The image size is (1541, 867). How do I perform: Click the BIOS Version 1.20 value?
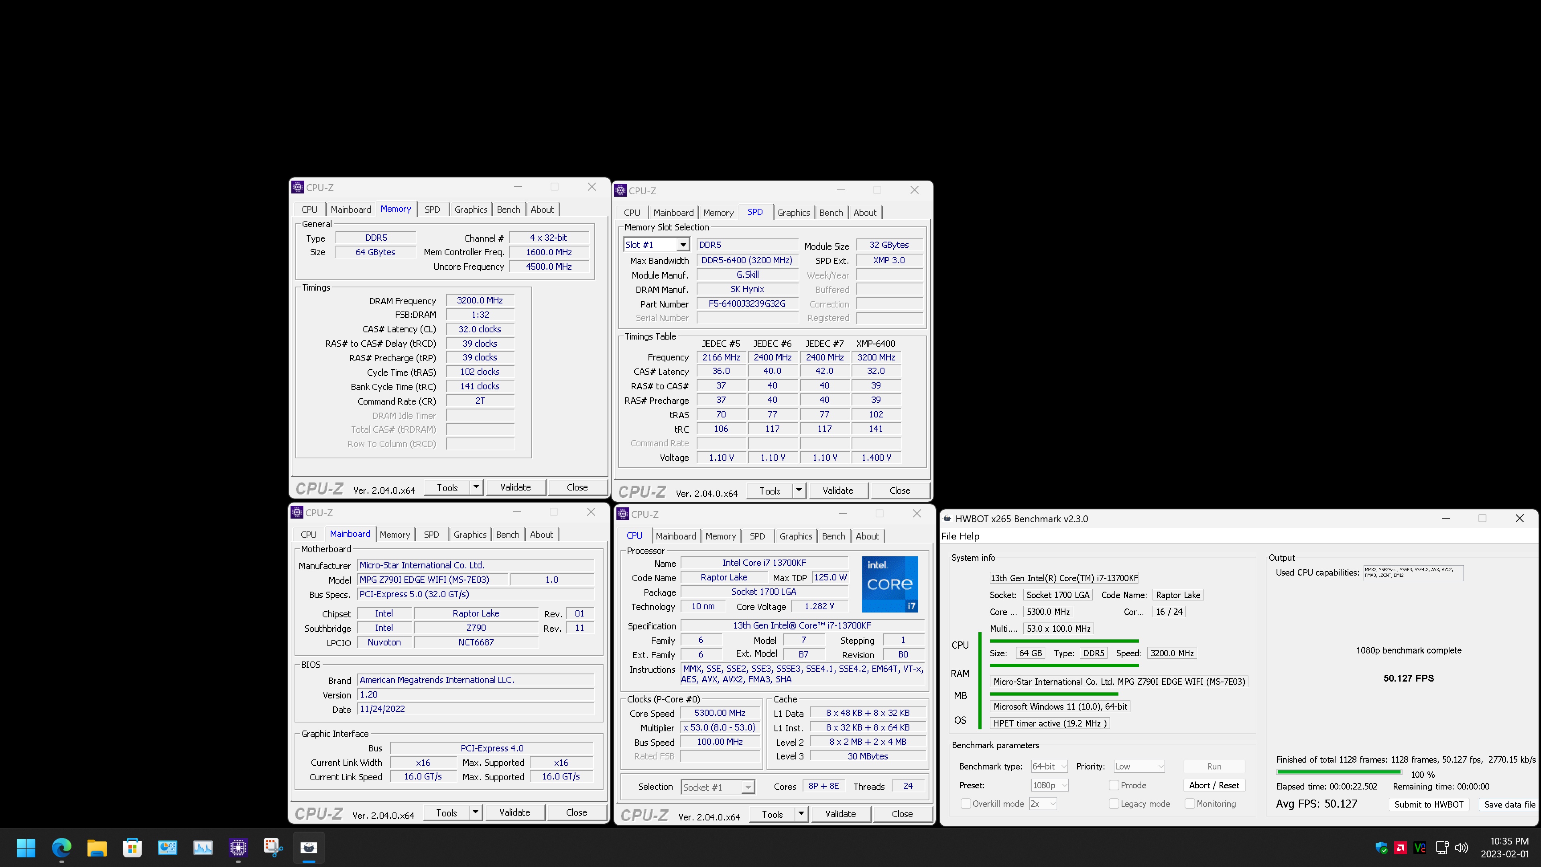(475, 694)
